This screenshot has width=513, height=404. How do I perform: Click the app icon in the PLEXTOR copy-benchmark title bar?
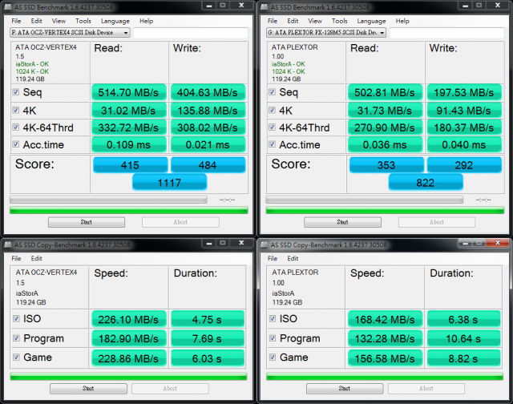[x=265, y=244]
